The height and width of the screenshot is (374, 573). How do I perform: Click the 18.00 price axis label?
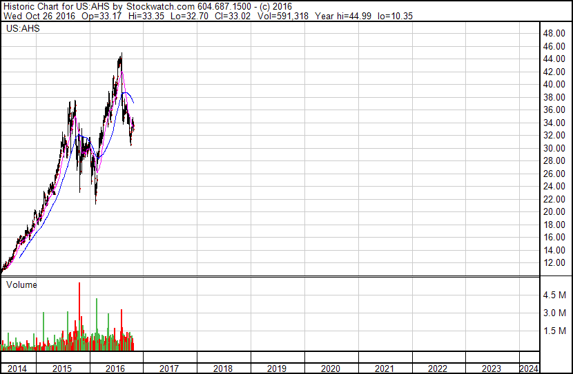[554, 225]
